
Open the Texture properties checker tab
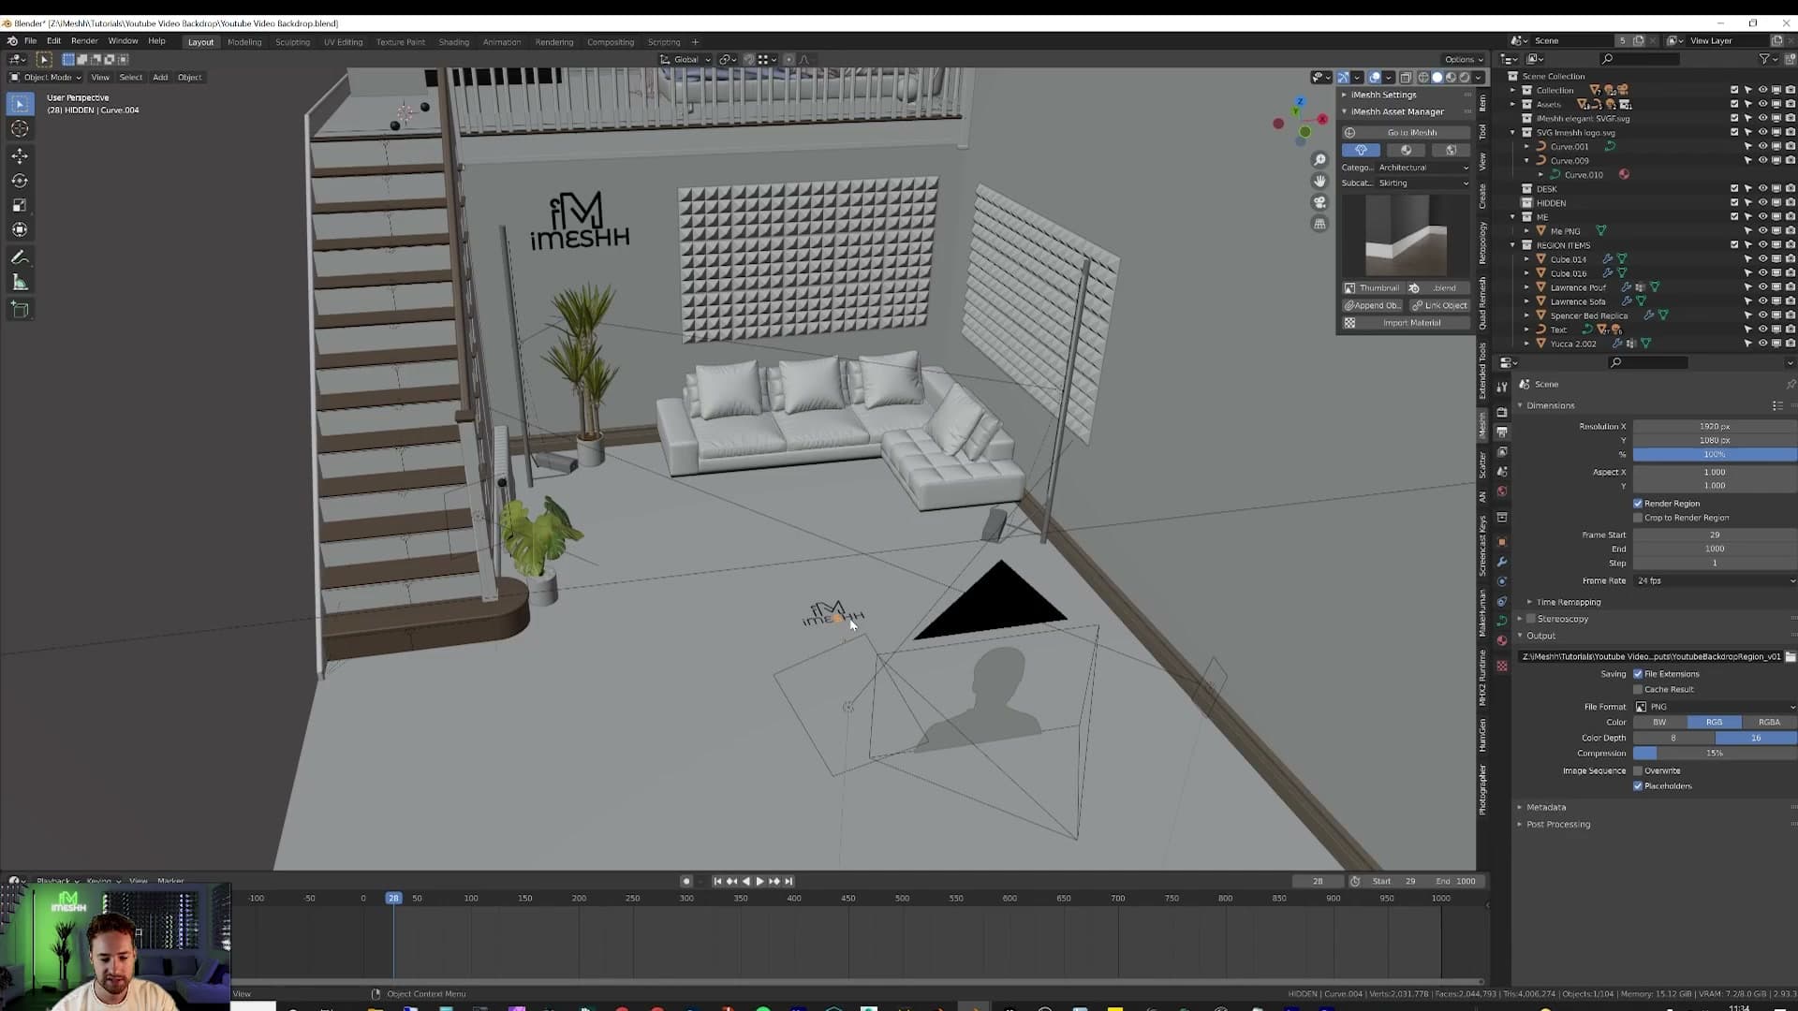click(1502, 666)
